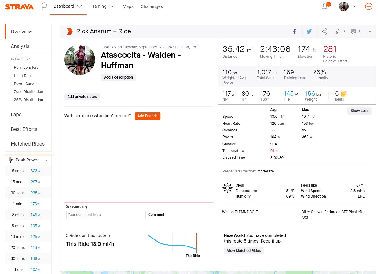
Task: Open the notifications bell
Action: tap(325, 6)
